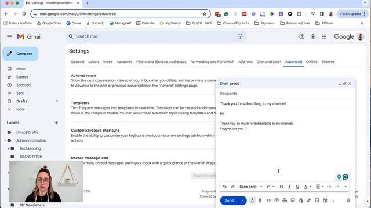Image resolution: width=371 pixels, height=208 pixels.
Task: Insert an emoji
Action: [x=277, y=200]
